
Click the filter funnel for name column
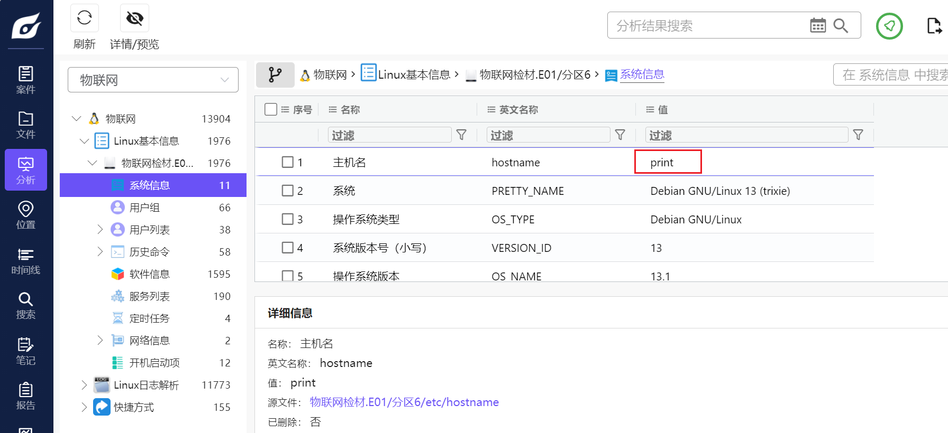pos(461,135)
